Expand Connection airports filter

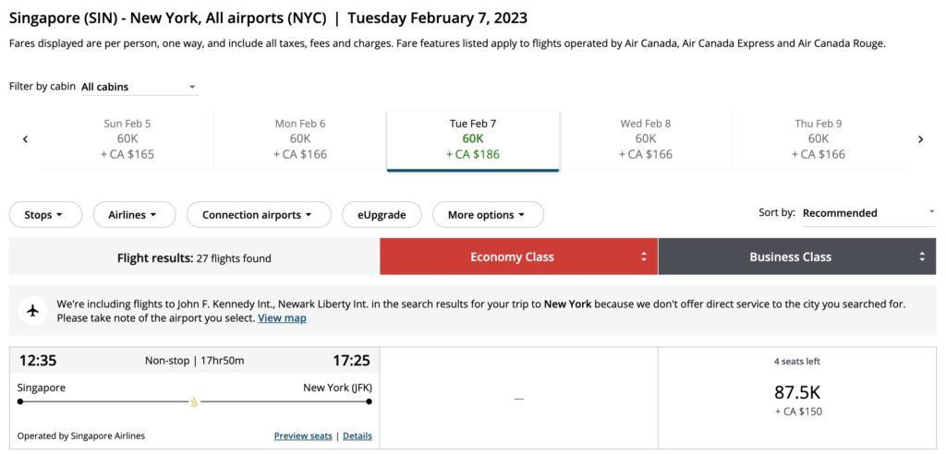[x=259, y=215]
